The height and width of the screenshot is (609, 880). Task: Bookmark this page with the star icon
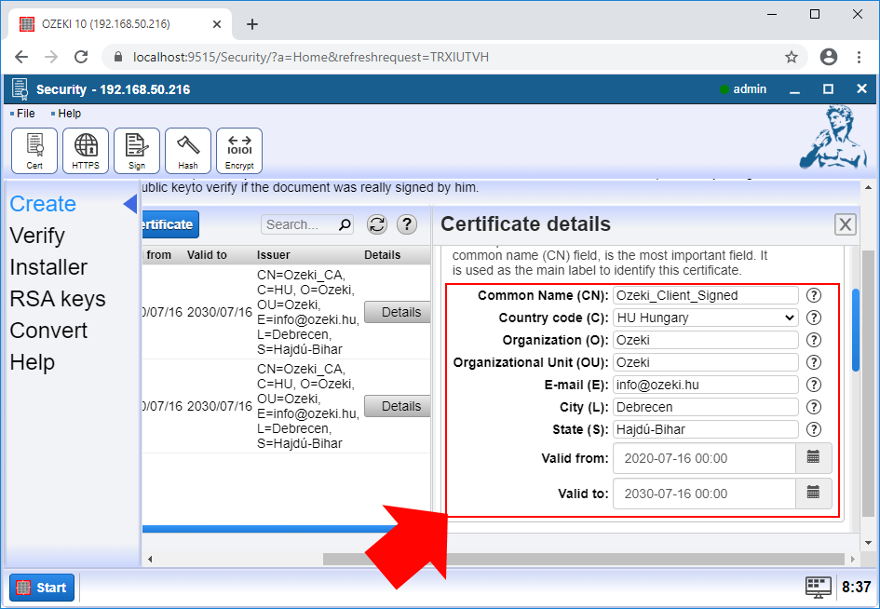coord(792,57)
